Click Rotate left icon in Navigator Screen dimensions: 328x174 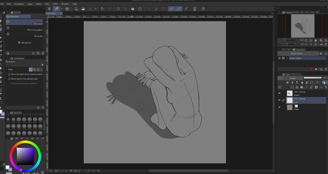coord(306,45)
